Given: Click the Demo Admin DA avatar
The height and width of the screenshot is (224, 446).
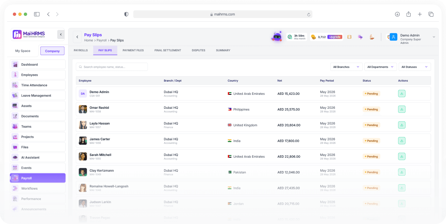Looking at the screenshot, I should tap(83, 93).
